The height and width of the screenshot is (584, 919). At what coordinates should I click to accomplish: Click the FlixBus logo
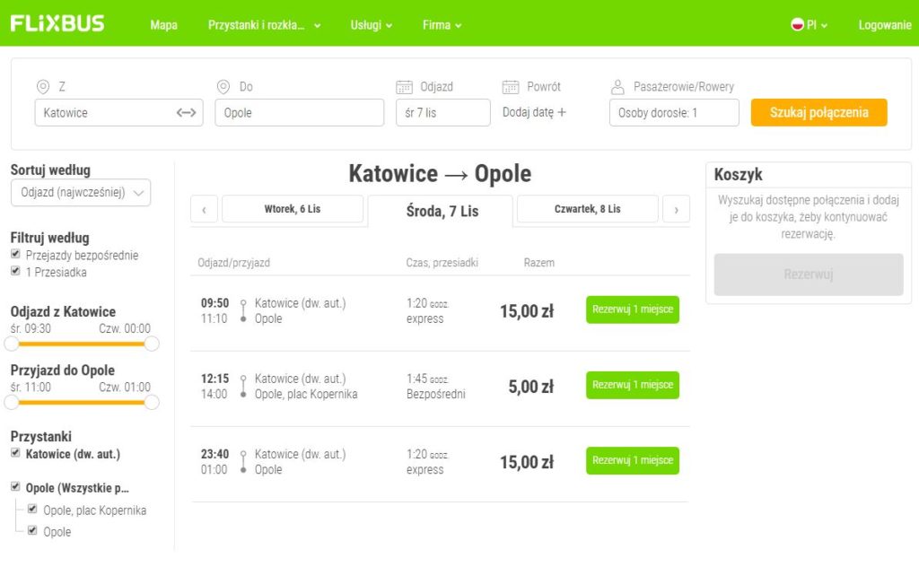pyautogui.click(x=57, y=23)
